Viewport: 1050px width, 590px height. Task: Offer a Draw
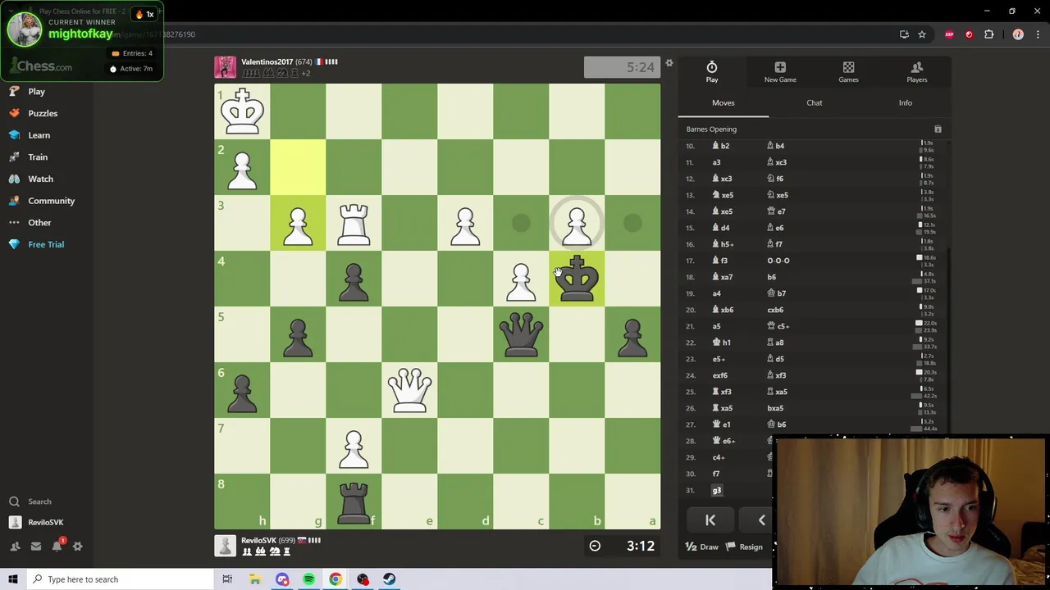coord(702,547)
